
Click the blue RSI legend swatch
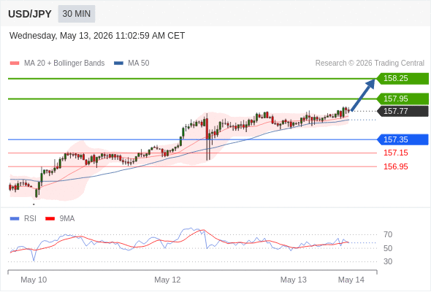tap(15, 219)
